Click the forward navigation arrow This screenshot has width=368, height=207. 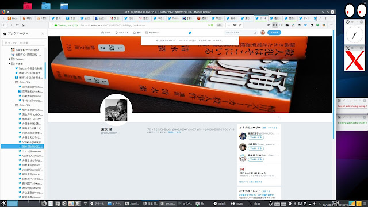pos(11,25)
